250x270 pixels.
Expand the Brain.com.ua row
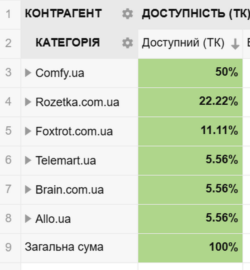tap(28, 190)
